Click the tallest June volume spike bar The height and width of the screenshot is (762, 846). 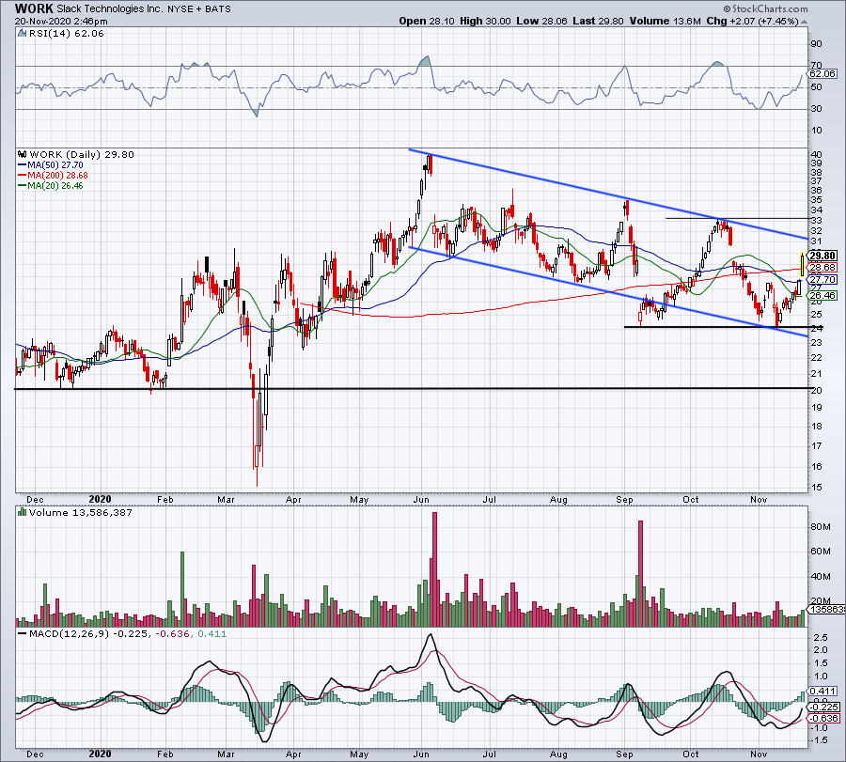tap(435, 569)
